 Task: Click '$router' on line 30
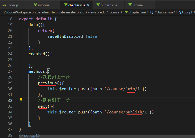coord(67,89)
